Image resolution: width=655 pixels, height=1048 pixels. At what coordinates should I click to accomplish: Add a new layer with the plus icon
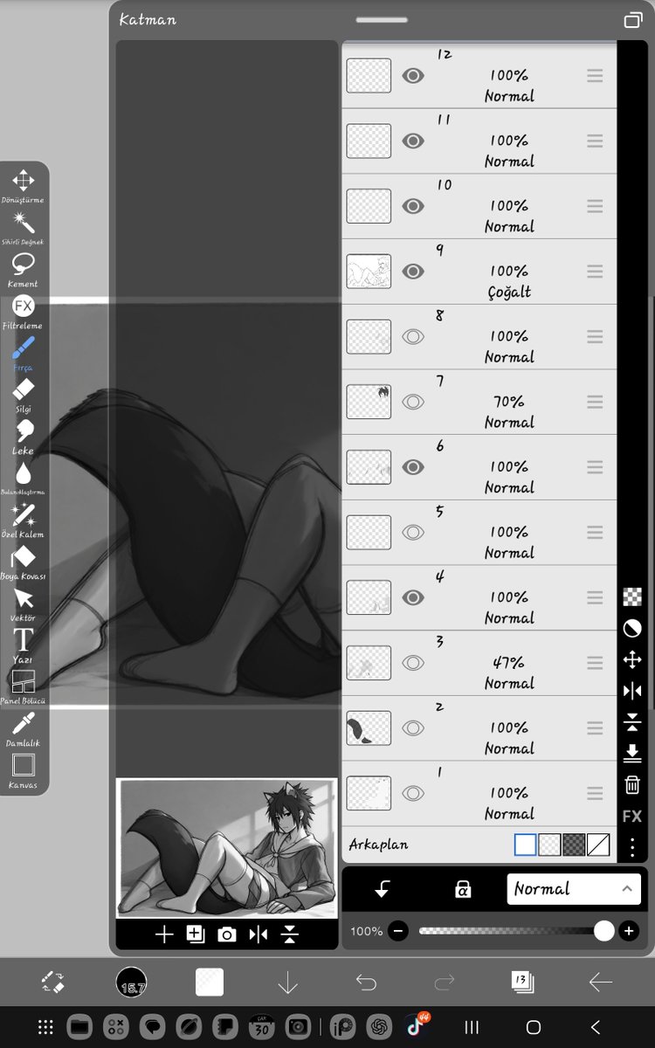pos(163,934)
